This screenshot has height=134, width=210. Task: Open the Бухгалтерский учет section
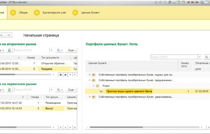(50, 13)
